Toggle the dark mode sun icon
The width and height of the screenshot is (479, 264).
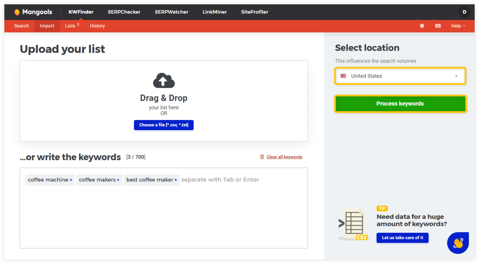click(422, 26)
